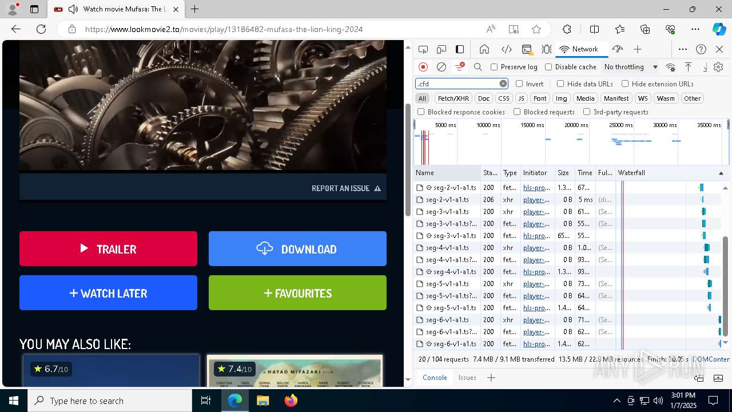732x412 pixels.
Task: Check the Invert filter checkbox
Action: click(x=519, y=84)
